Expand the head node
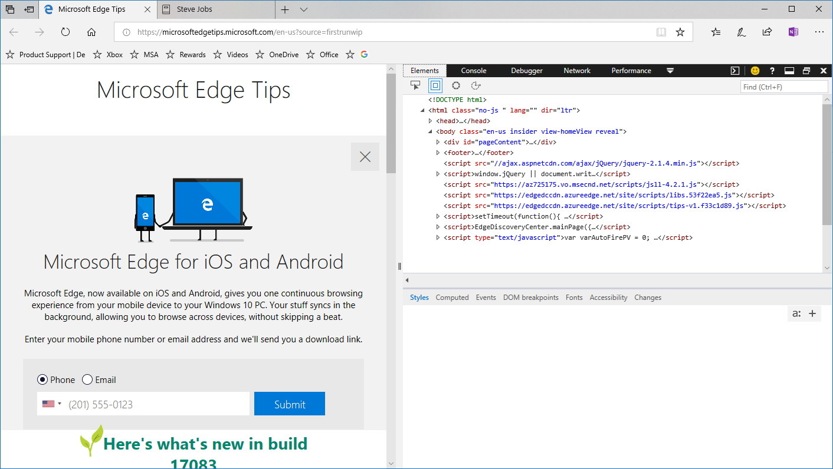 431,121
